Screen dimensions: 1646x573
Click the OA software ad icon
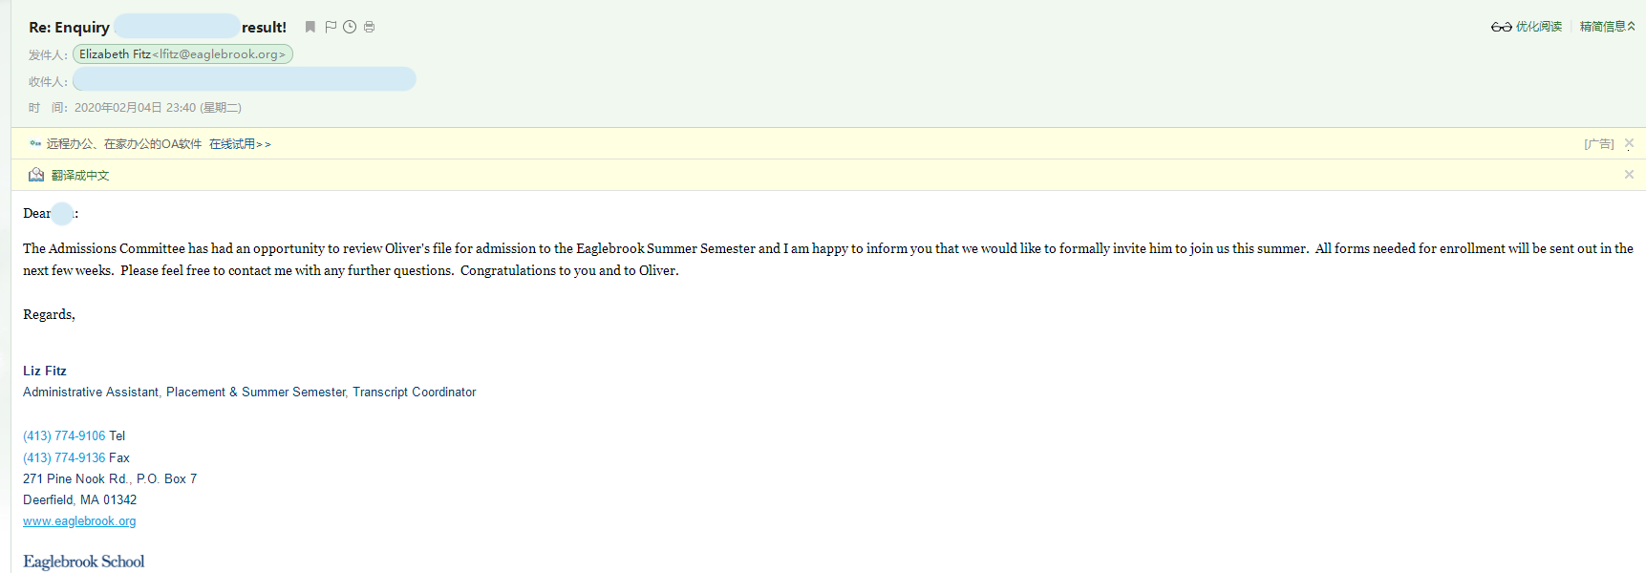point(35,144)
